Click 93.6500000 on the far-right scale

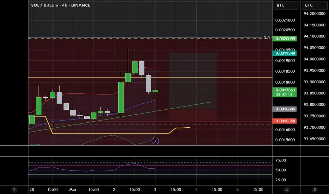tap(315, 139)
